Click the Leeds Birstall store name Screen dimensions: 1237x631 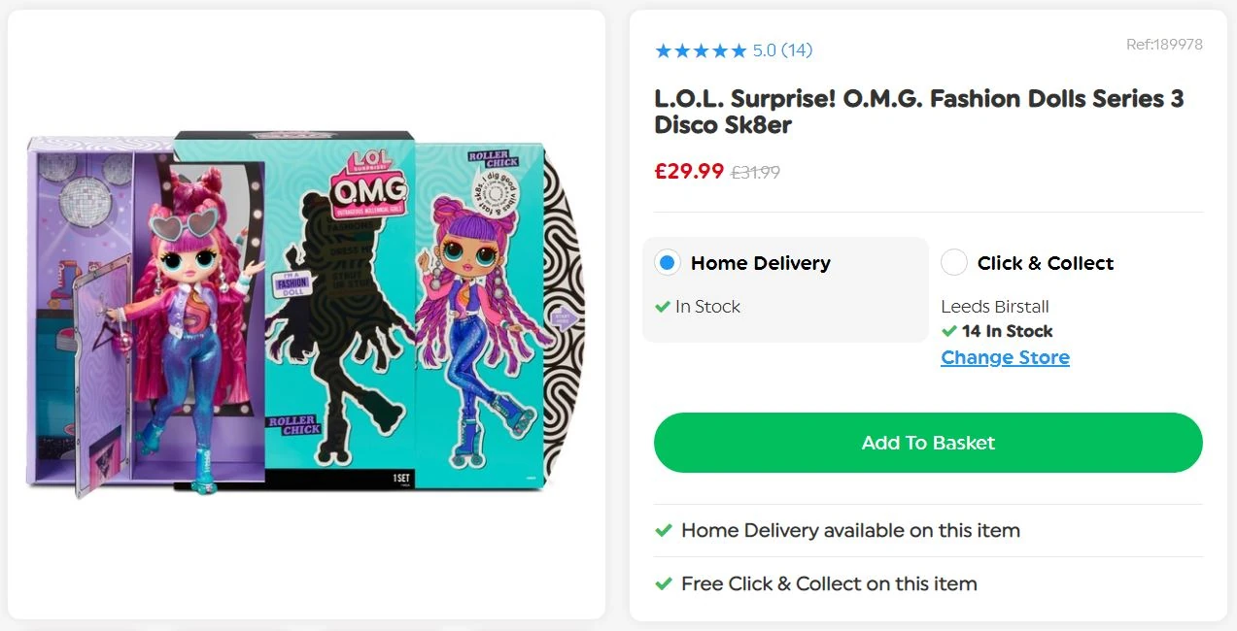(x=995, y=307)
